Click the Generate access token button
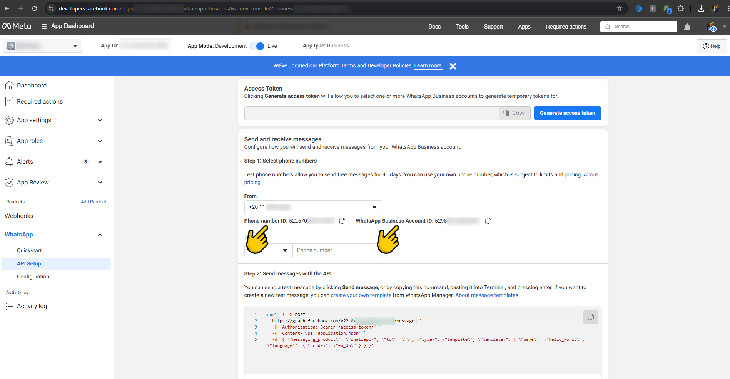730x379 pixels. click(567, 113)
